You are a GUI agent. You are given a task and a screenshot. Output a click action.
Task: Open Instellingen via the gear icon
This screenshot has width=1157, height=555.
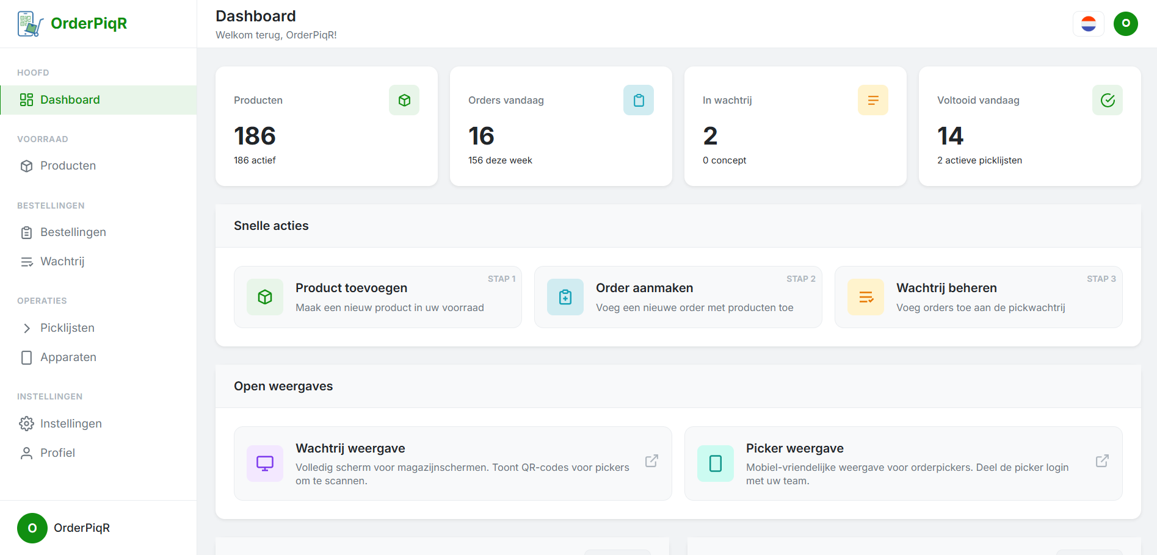[27, 423]
